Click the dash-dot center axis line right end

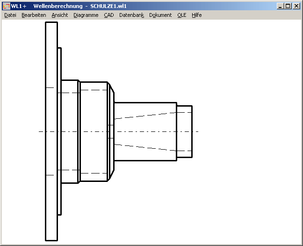[x=197, y=131]
